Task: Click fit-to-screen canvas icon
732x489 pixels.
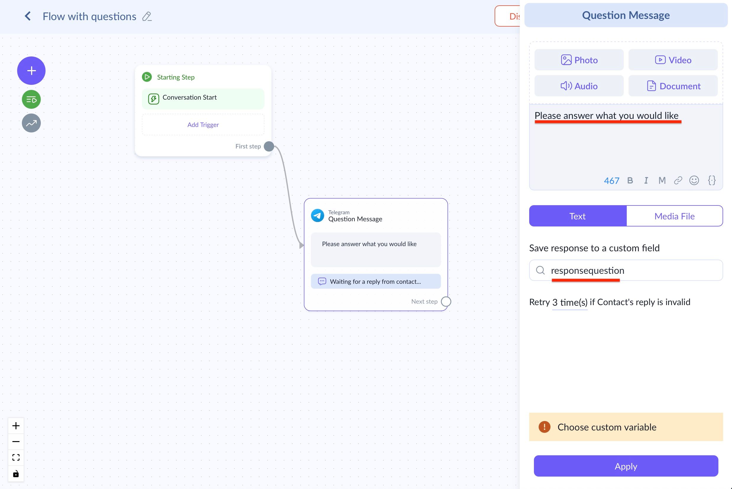Action: (16, 457)
